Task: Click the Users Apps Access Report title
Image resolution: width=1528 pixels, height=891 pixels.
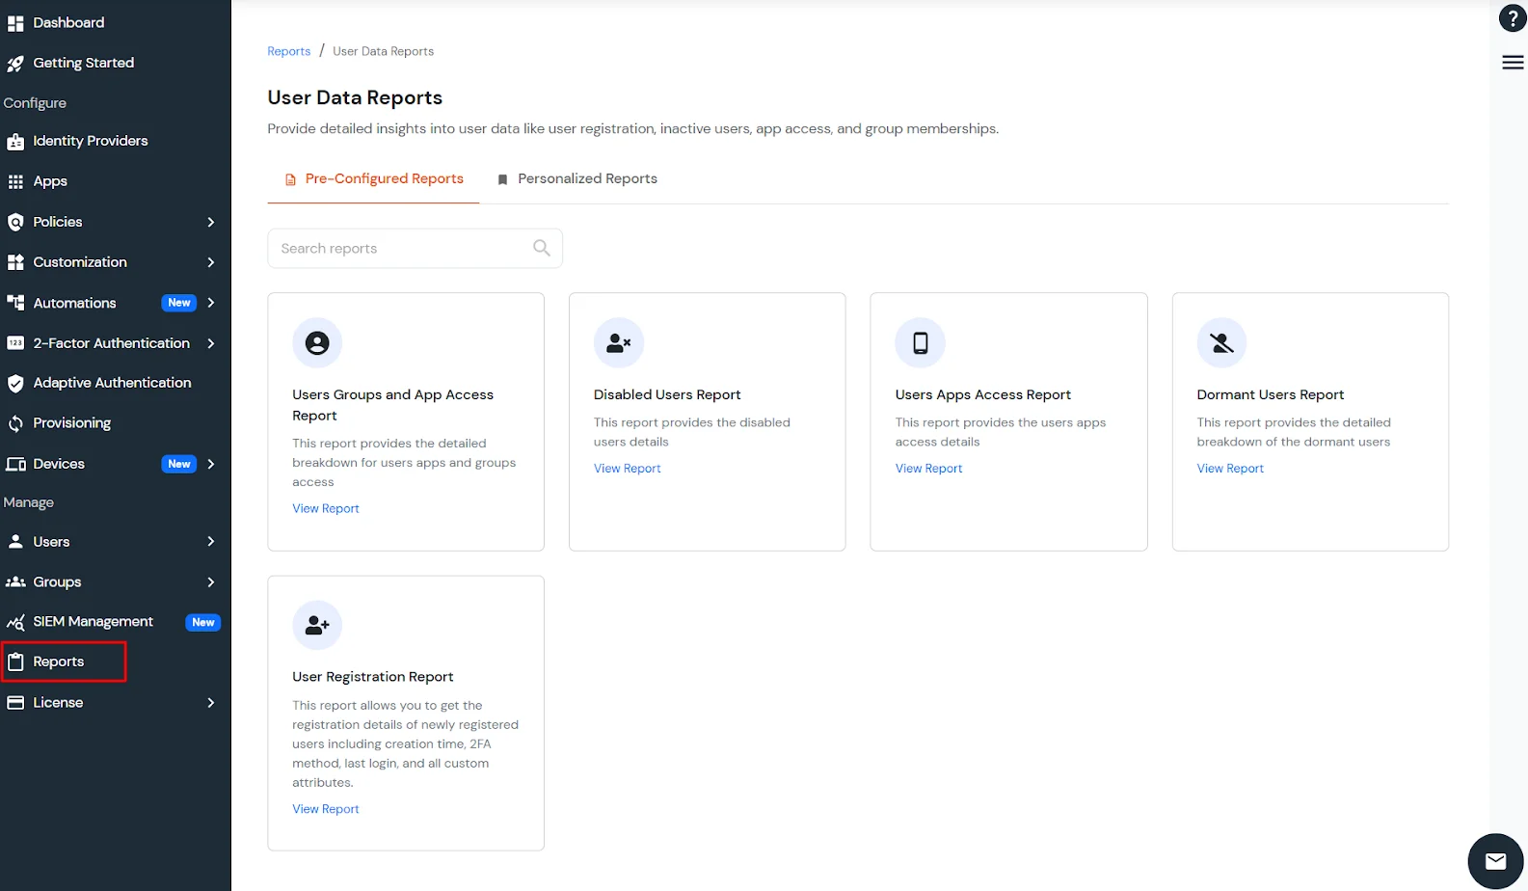Action: (983, 395)
